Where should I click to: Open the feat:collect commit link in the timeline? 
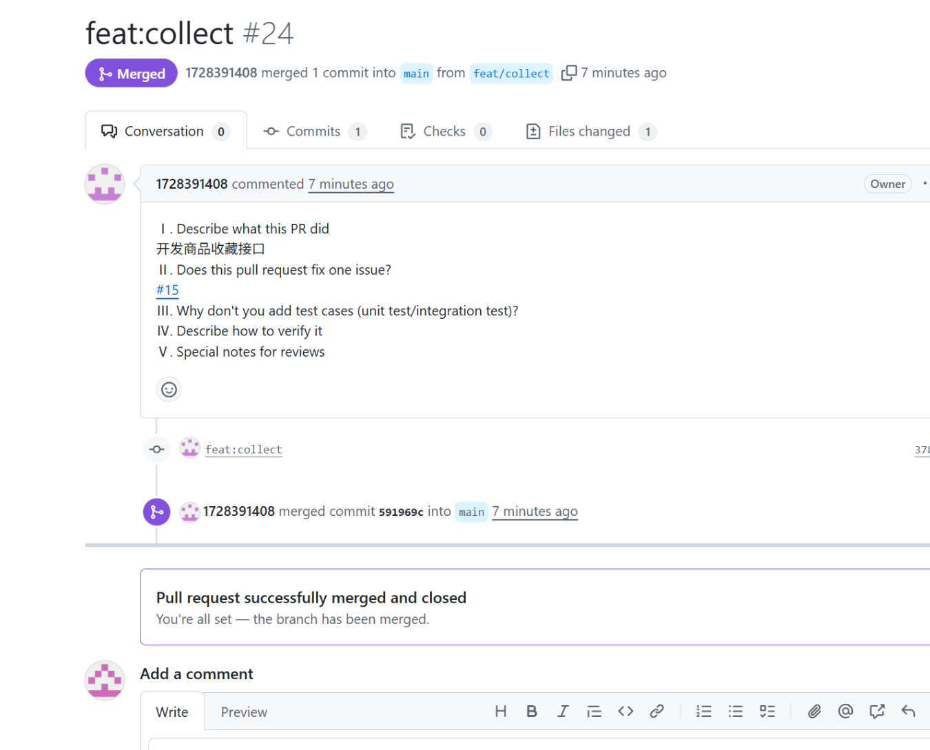click(244, 450)
